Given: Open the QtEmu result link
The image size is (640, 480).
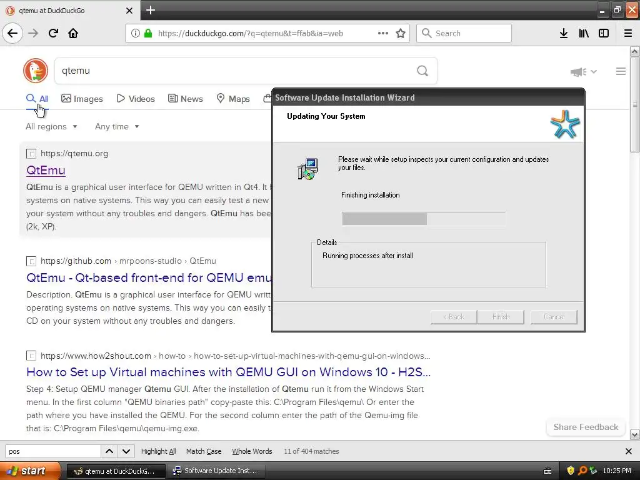Looking at the screenshot, I should (46, 170).
